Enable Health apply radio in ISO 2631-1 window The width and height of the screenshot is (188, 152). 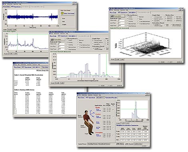click(113, 110)
